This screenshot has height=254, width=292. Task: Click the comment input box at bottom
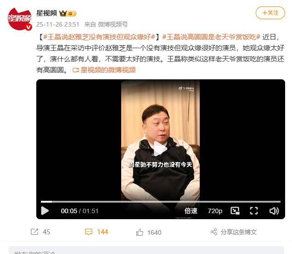pos(146,250)
